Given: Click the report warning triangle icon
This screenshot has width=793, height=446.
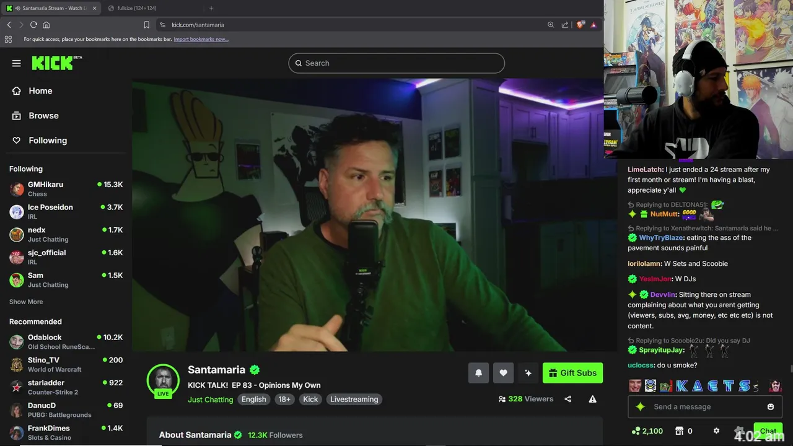Looking at the screenshot, I should coord(593,399).
